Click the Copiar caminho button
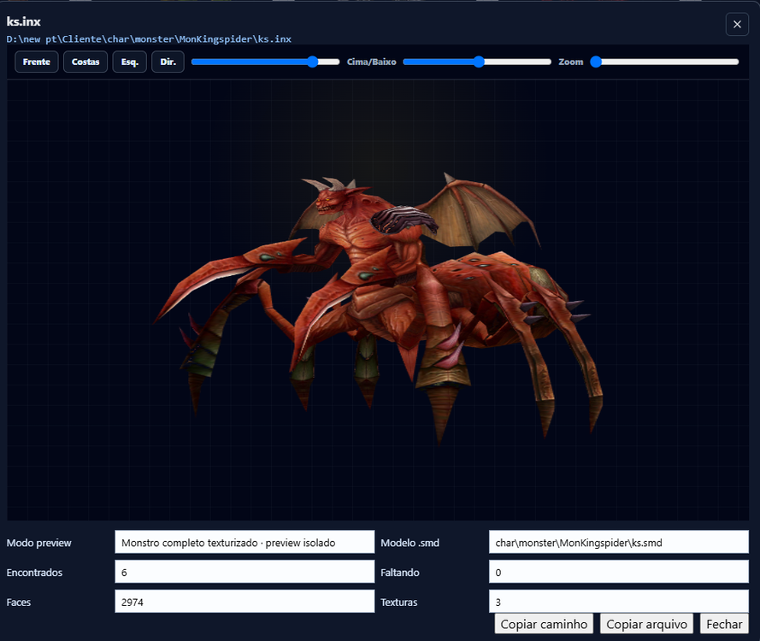Screen dimensions: 760x641 coord(544,624)
